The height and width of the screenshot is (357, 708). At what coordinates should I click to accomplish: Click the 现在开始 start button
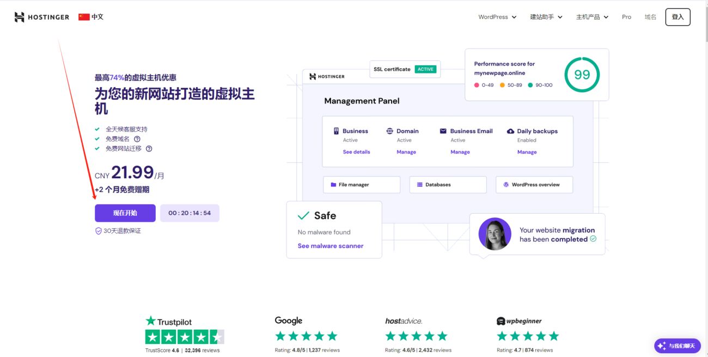[125, 213]
